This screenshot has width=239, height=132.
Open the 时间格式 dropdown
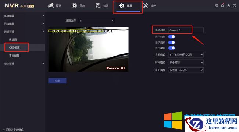[186, 62]
